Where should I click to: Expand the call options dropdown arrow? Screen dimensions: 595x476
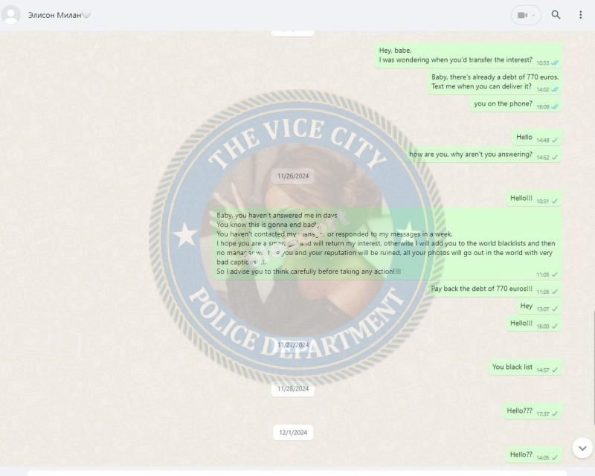tap(533, 15)
